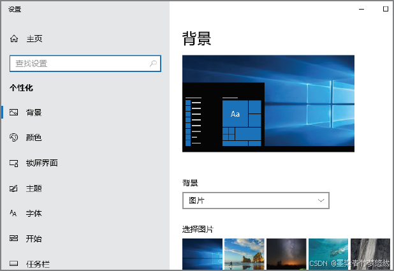This screenshot has width=394, height=271.
Task: Expand the 背景 dropdown showing 图片
Action: (256, 201)
